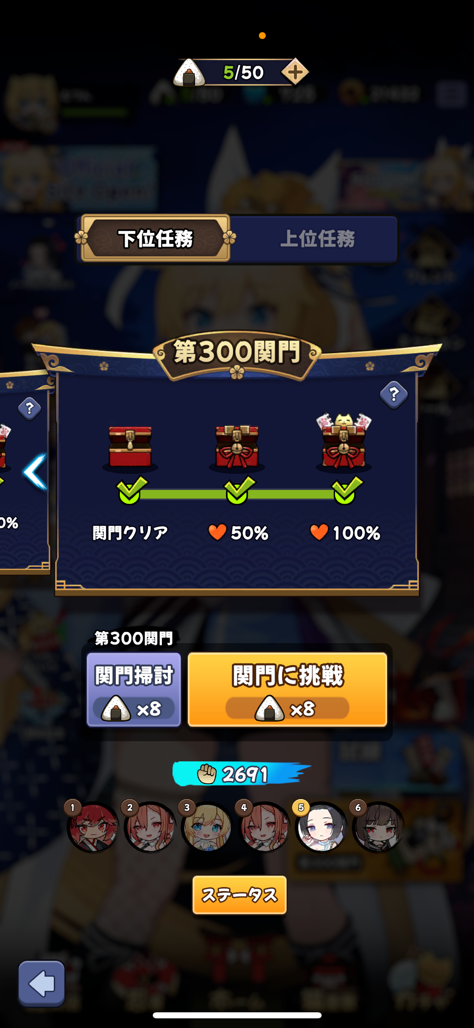Tap the back arrow at the bottom left

pos(41,983)
